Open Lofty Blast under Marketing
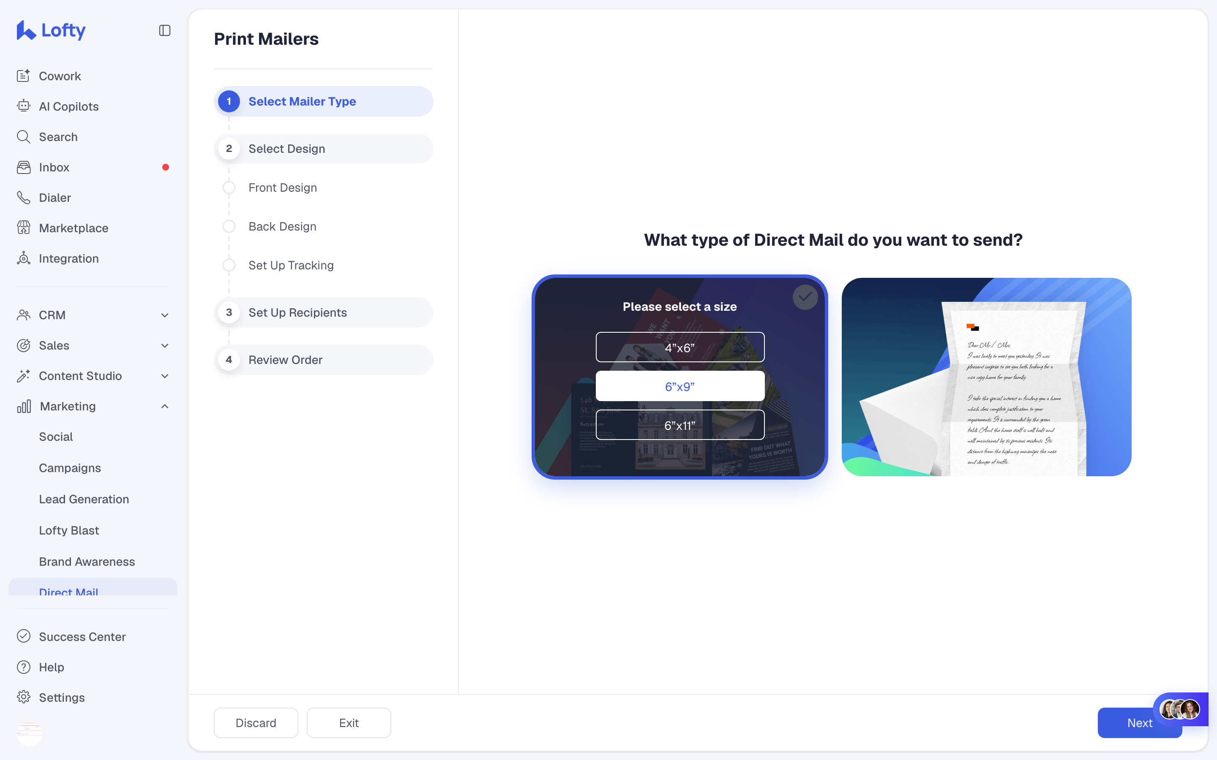The width and height of the screenshot is (1217, 760). coord(69,530)
